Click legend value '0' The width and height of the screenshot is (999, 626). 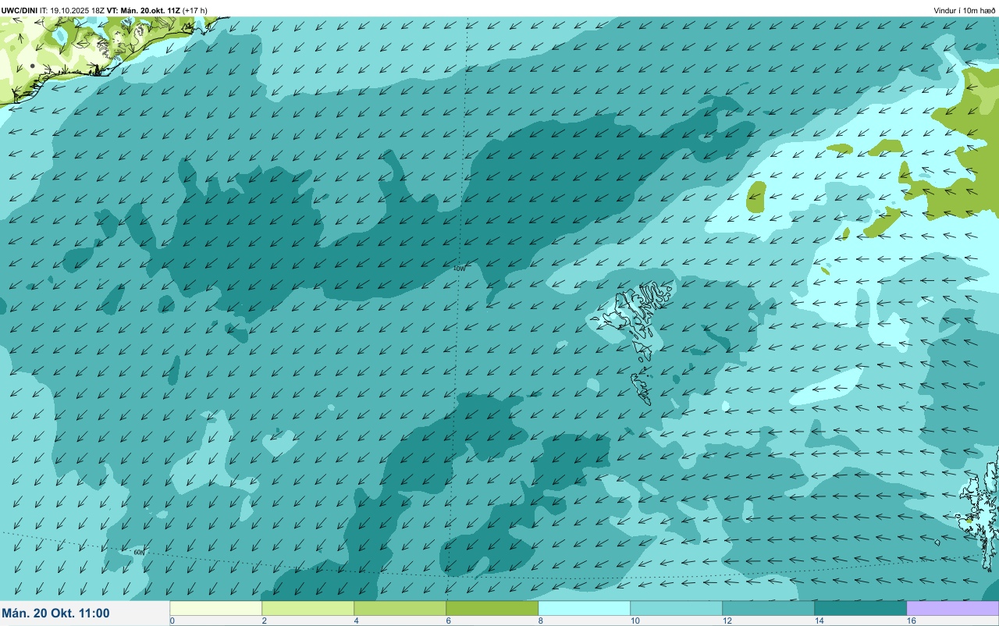pyautogui.click(x=172, y=621)
